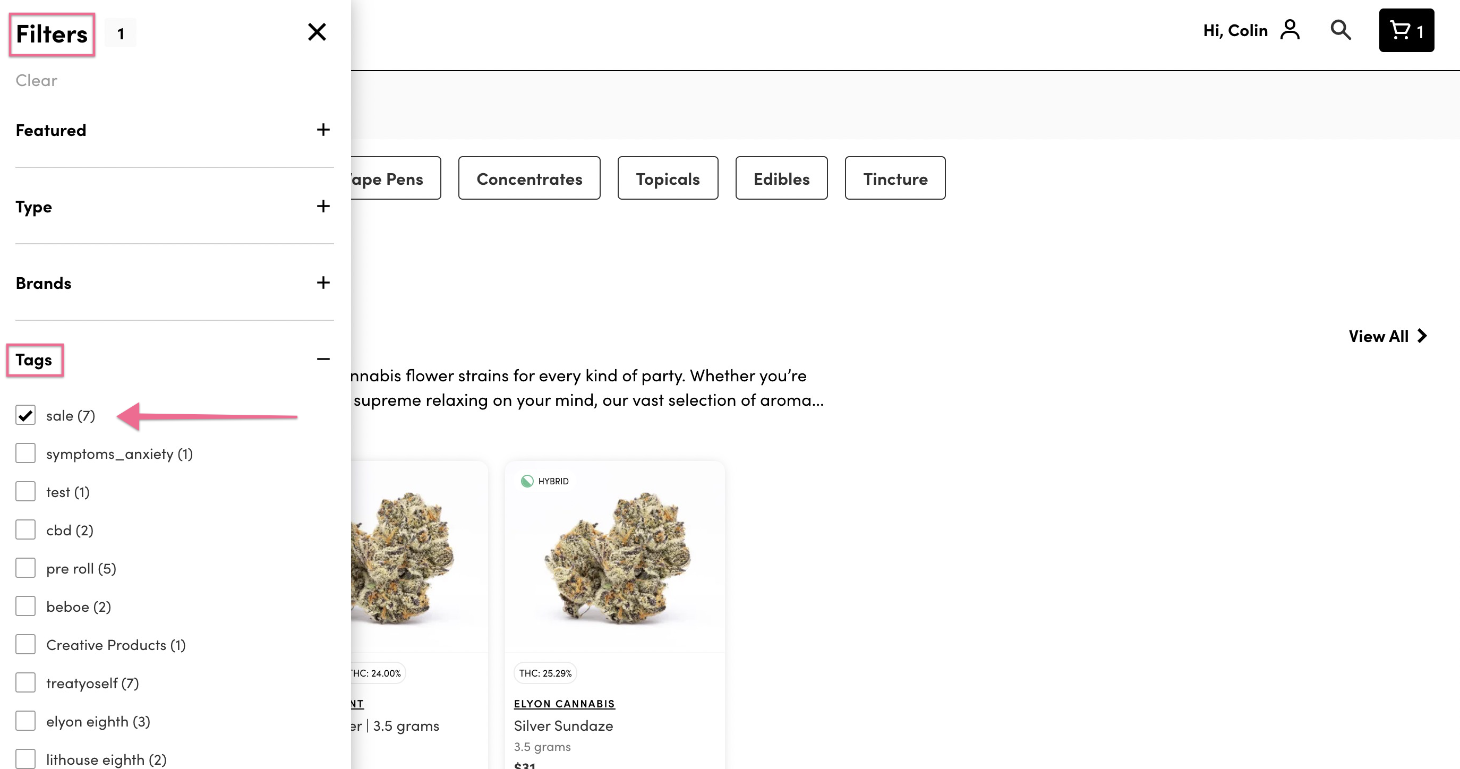Click the user account profile icon
The image size is (1460, 769).
pyautogui.click(x=1290, y=30)
